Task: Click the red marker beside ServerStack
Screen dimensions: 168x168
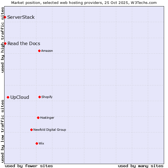Action: [x=5, y=17]
